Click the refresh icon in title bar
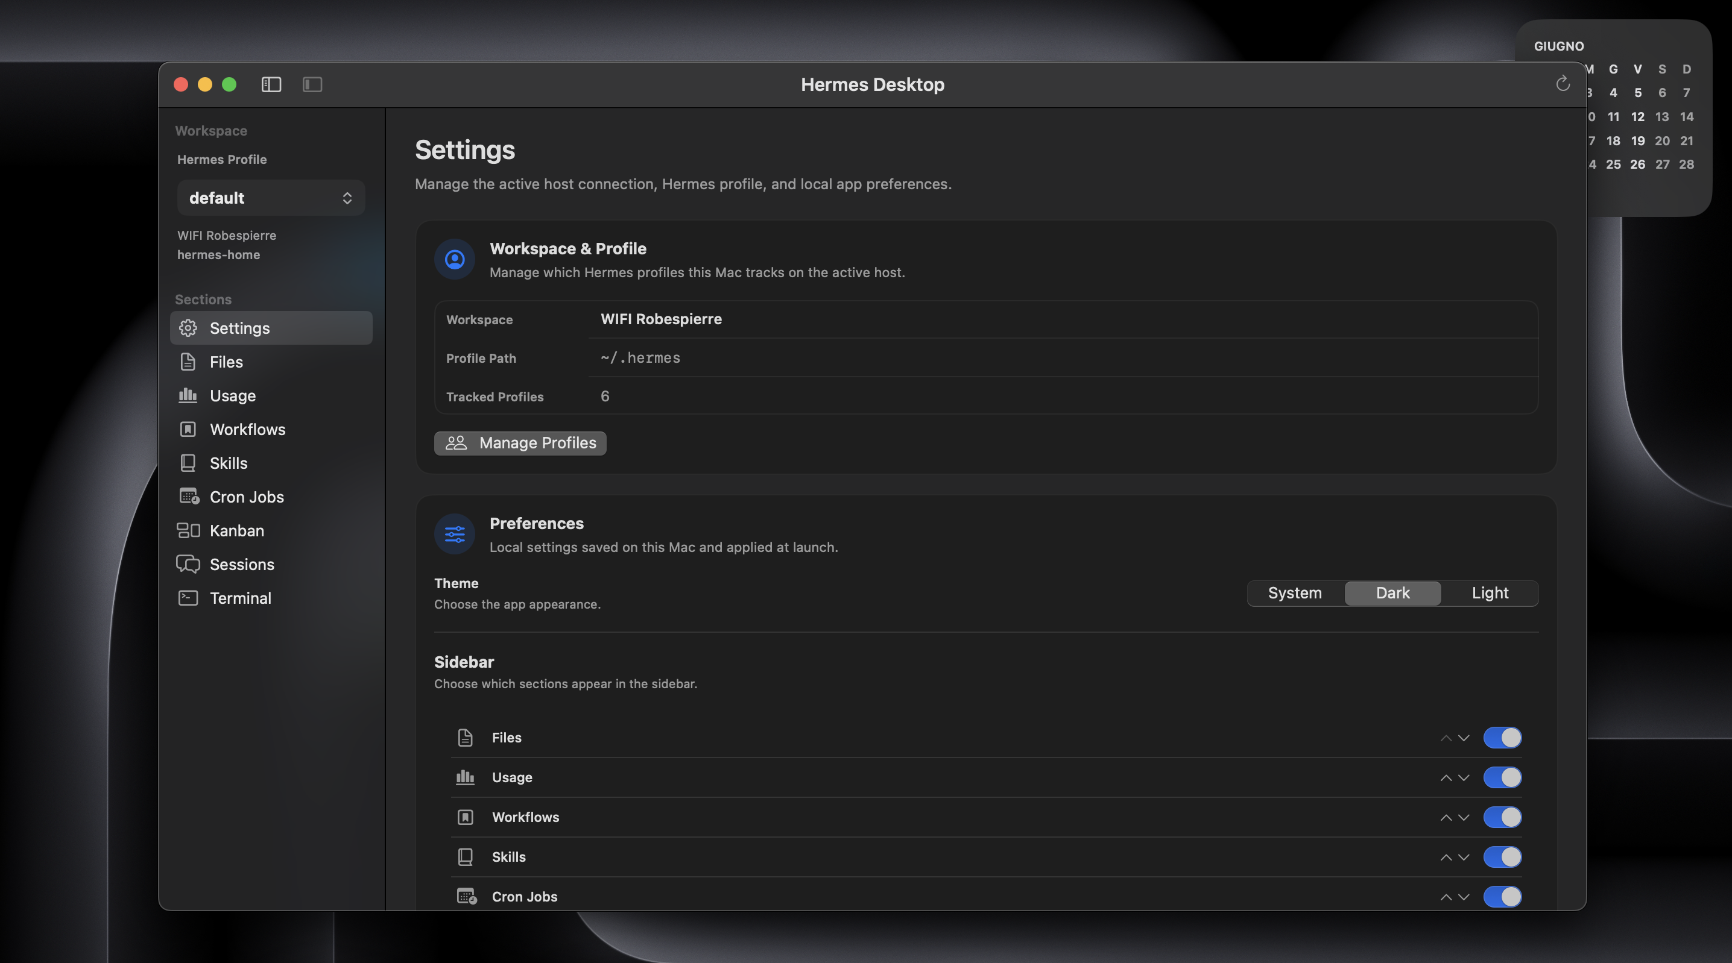The width and height of the screenshot is (1732, 963). (x=1563, y=83)
